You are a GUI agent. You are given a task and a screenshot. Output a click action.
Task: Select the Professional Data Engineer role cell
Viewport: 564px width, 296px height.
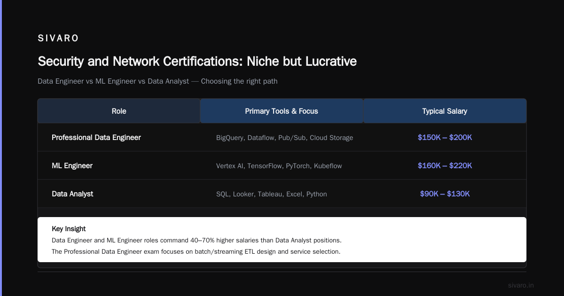point(96,137)
